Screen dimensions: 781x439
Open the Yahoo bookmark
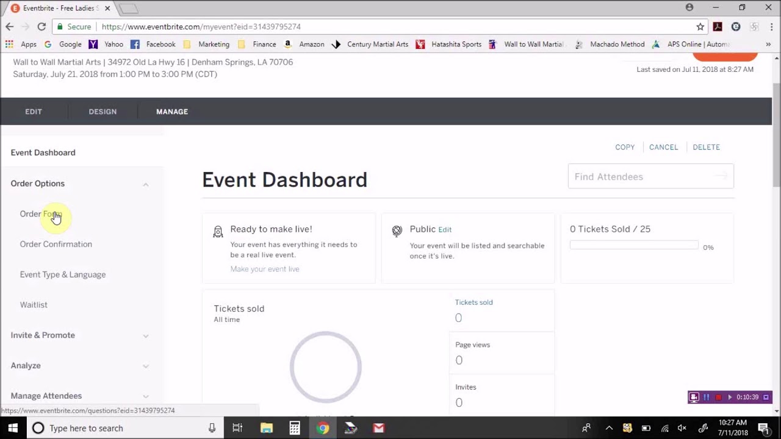106,45
